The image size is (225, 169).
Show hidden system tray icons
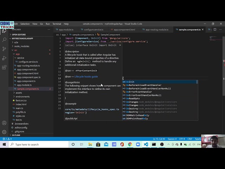click(168, 144)
